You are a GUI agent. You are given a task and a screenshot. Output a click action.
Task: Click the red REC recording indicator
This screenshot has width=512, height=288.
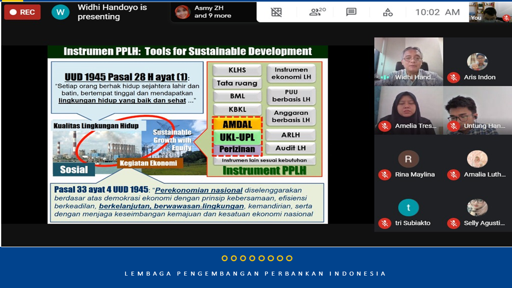pyautogui.click(x=22, y=12)
